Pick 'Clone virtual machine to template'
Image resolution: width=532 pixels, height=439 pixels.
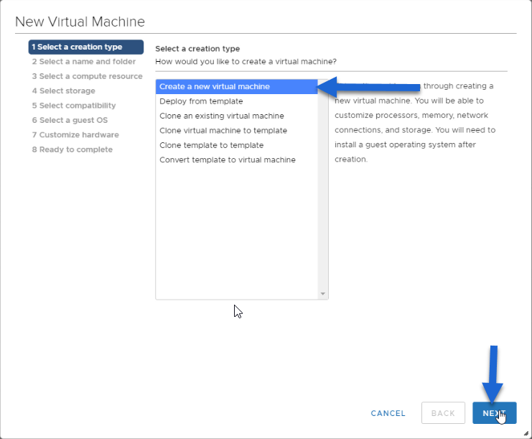236,130
